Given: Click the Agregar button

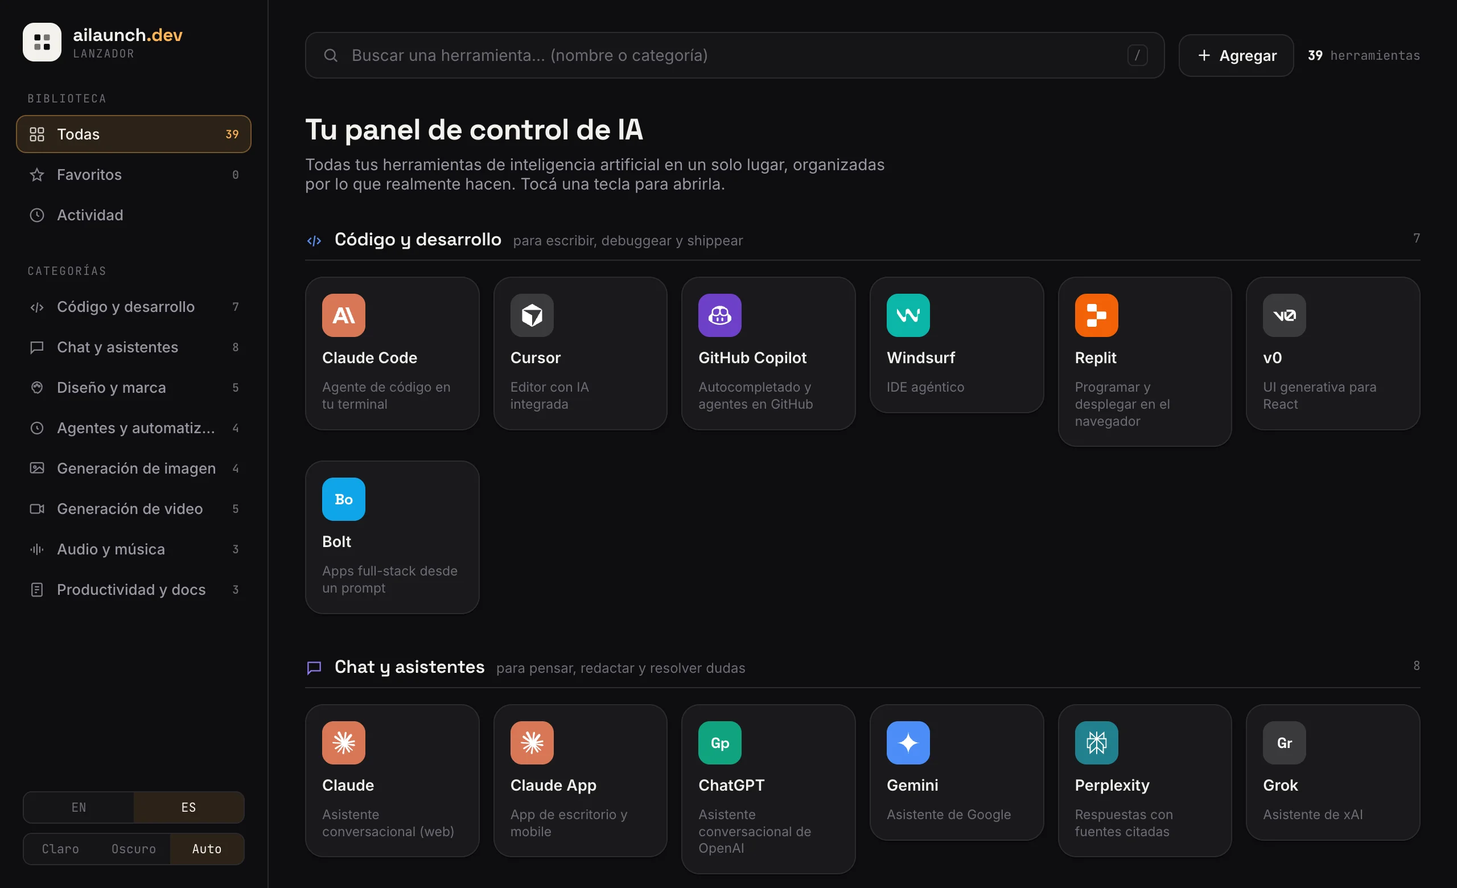Looking at the screenshot, I should click(x=1236, y=56).
